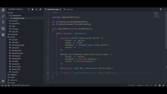
Task: Open the Manage gear menu
Action: 3,81
